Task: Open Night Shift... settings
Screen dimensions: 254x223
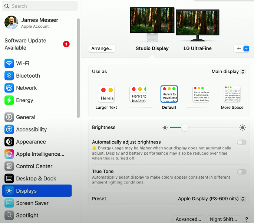Action: pyautogui.click(x=223, y=219)
